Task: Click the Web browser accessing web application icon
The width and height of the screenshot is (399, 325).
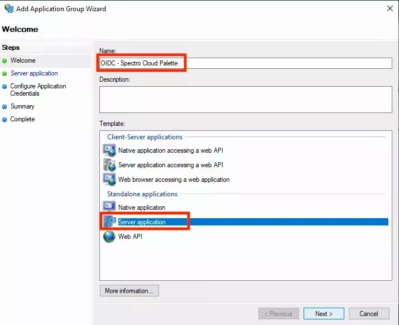Action: point(109,180)
